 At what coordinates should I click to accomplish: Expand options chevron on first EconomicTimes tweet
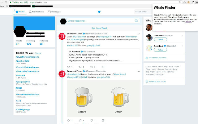pyautogui.click(x=139, y=34)
